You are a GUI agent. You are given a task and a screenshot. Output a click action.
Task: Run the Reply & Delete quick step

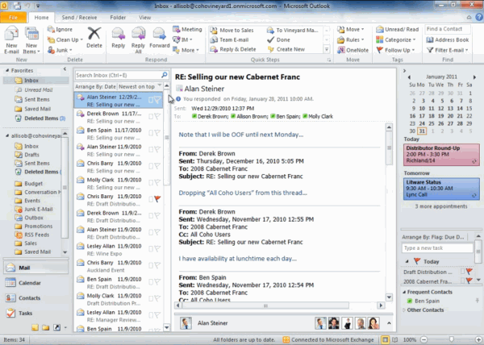pyautogui.click(x=233, y=49)
